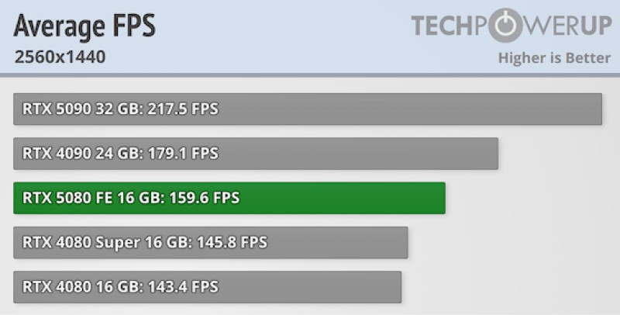Click the RTX 5080 FE 16 GB label text

click(93, 198)
